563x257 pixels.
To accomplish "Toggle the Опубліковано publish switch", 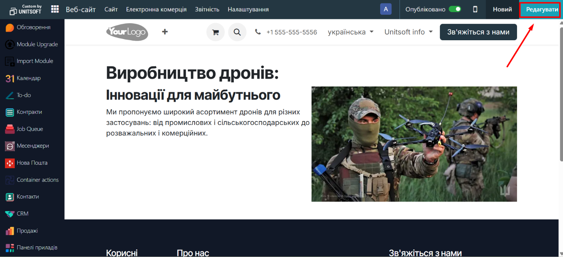I will pos(455,9).
